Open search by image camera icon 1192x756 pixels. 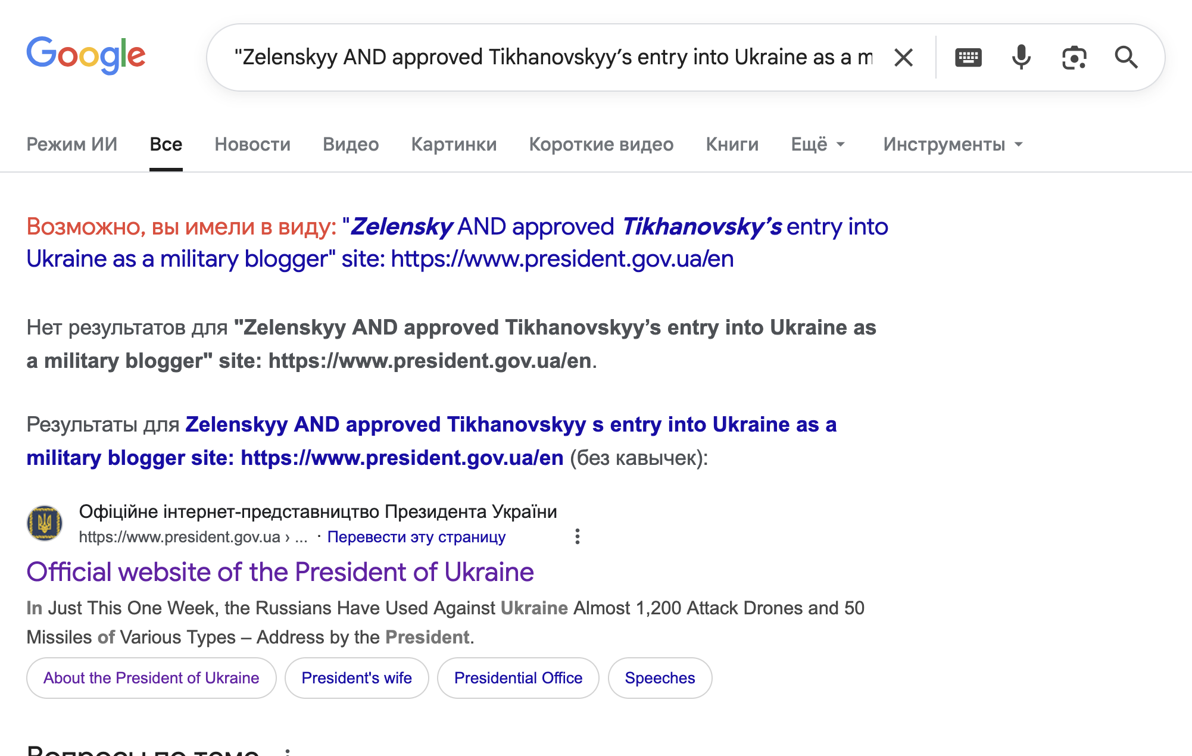1074,58
